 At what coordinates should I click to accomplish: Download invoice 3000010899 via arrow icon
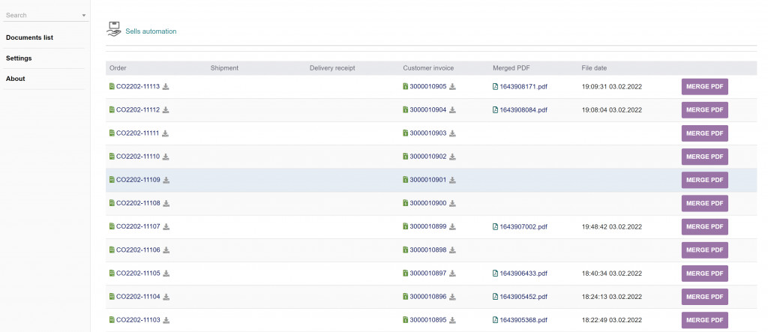(452, 226)
